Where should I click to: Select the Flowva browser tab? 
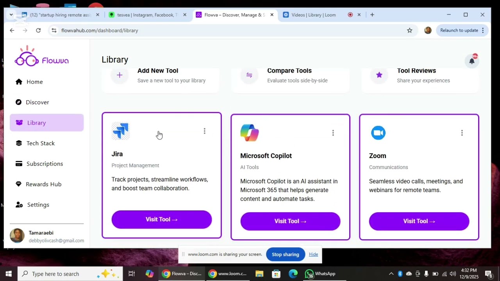coord(235,15)
